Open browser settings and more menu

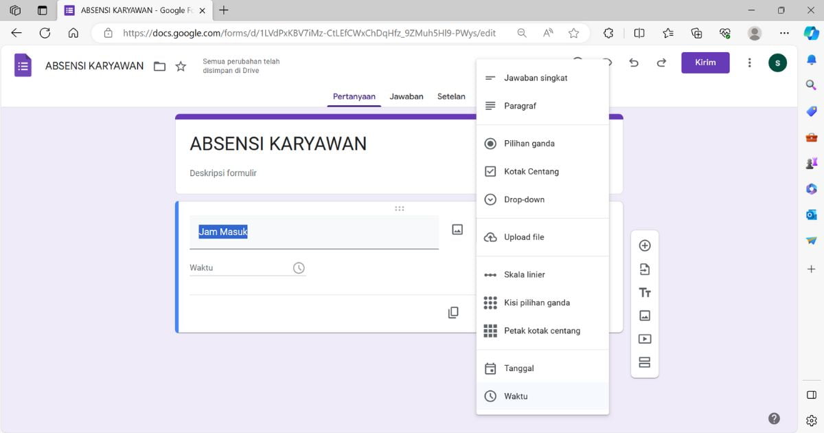click(x=785, y=33)
